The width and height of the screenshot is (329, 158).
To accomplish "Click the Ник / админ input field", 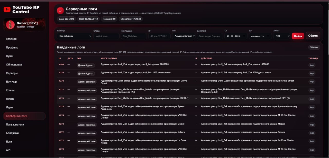I will (x=134, y=36).
